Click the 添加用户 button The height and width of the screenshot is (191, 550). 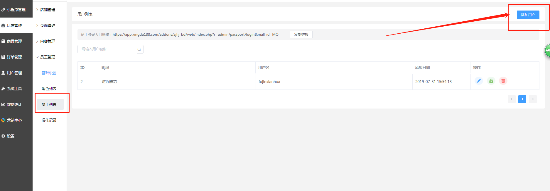click(528, 15)
